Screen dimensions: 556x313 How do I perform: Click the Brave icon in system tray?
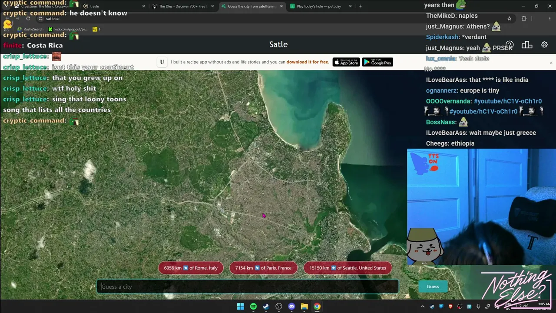coord(450,306)
